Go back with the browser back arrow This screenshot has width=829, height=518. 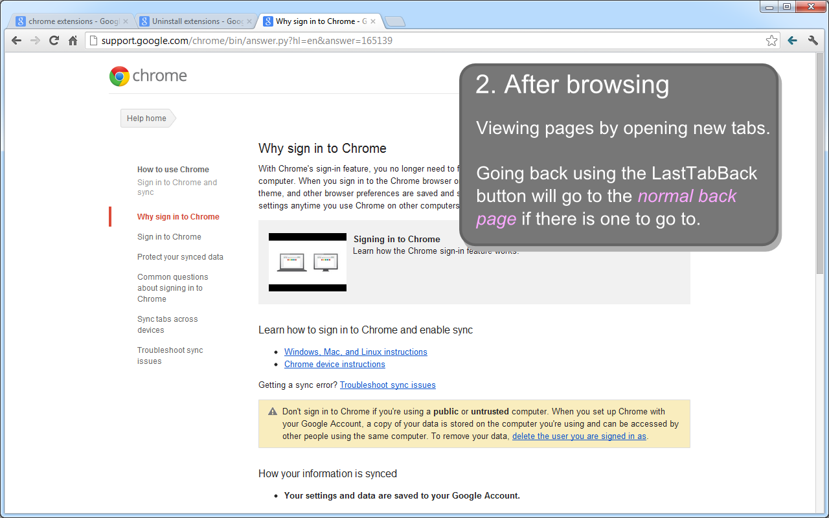click(x=17, y=40)
